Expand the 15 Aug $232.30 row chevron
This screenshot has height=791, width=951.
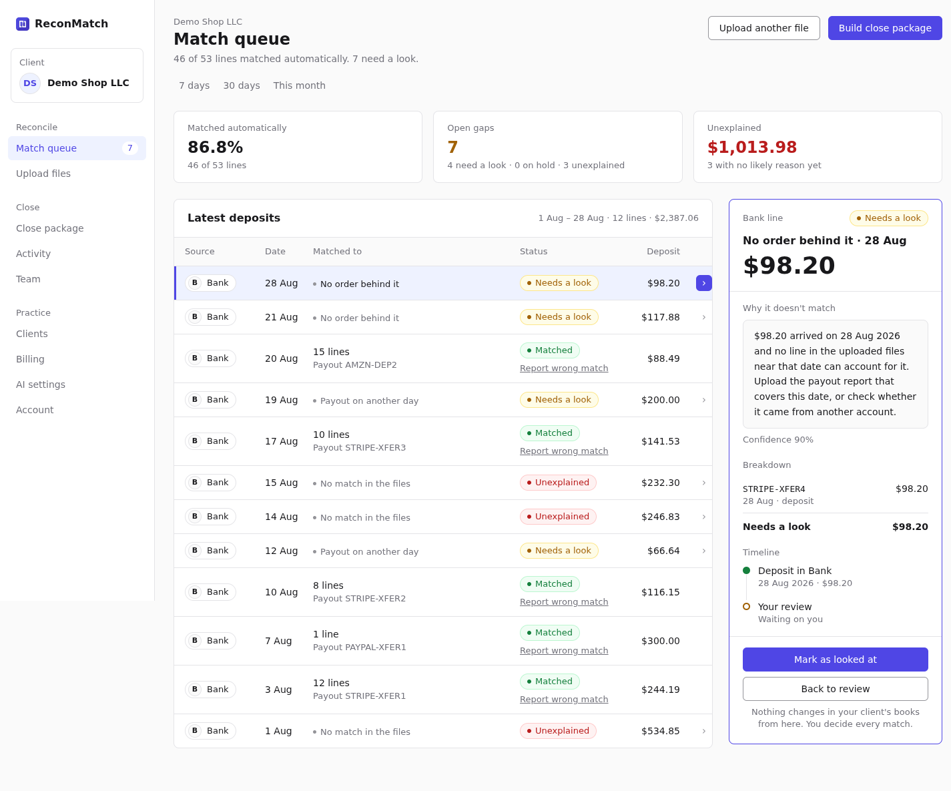[x=704, y=483]
